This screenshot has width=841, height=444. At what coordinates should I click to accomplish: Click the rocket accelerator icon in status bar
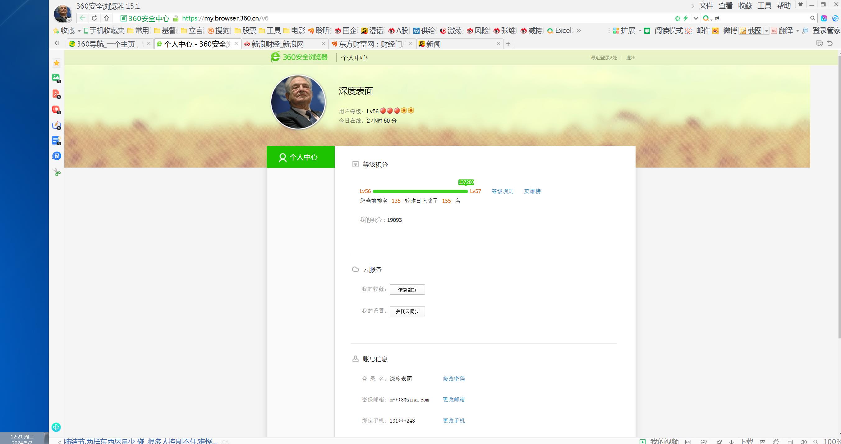(x=719, y=442)
